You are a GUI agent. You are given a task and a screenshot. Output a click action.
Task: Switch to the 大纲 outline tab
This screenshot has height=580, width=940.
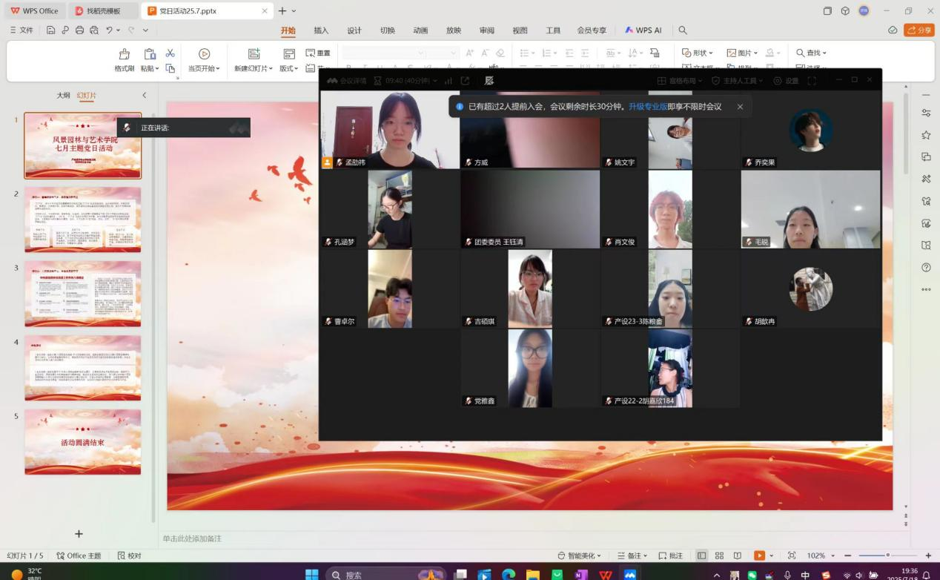coord(64,95)
